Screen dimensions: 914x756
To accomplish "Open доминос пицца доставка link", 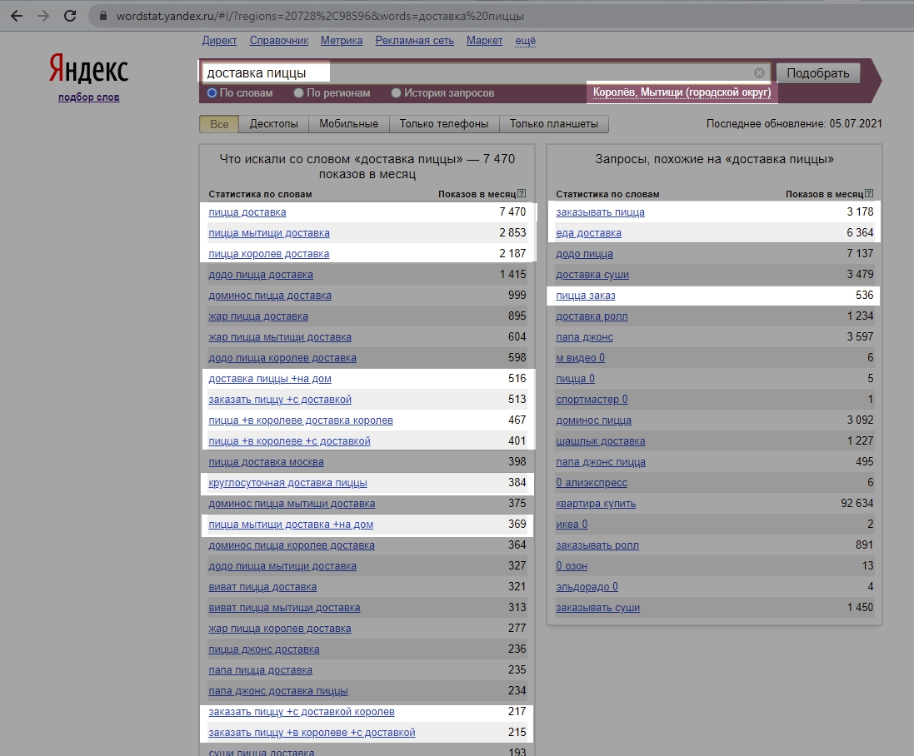I will click(270, 296).
